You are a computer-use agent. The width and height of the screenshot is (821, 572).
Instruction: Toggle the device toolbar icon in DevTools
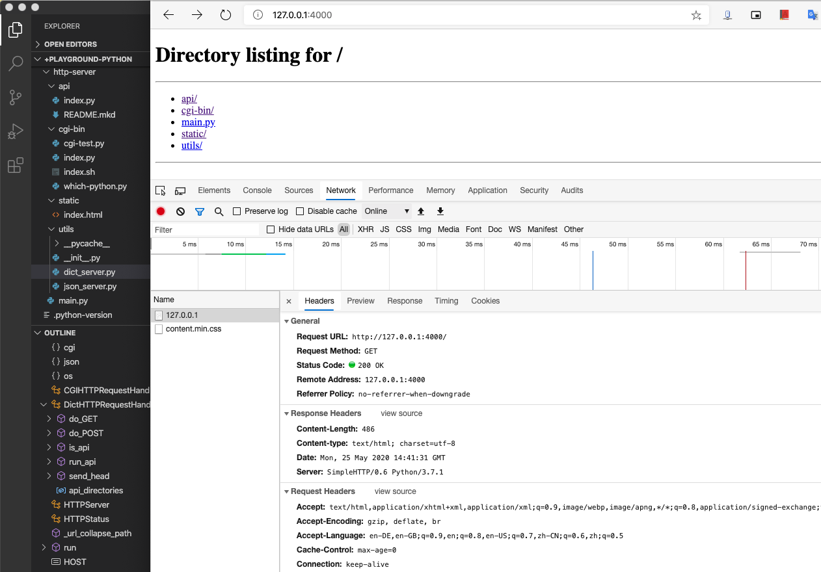coord(180,190)
